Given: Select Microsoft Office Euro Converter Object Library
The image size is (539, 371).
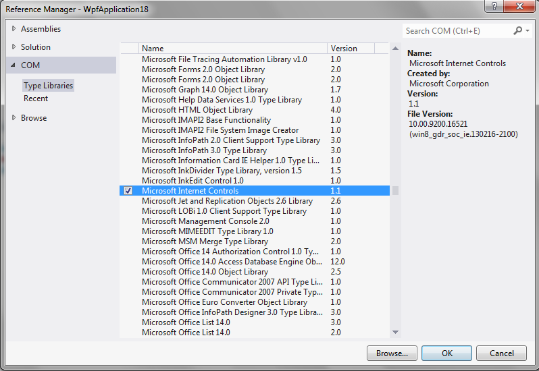Looking at the screenshot, I should click(255, 302).
